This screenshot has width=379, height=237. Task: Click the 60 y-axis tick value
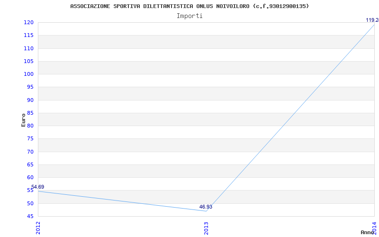pyautogui.click(x=30, y=177)
